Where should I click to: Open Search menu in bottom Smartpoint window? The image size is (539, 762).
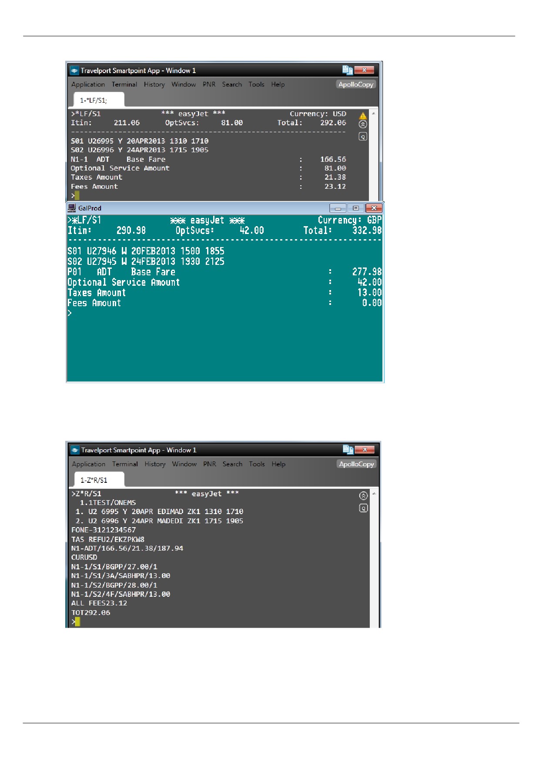point(232,464)
